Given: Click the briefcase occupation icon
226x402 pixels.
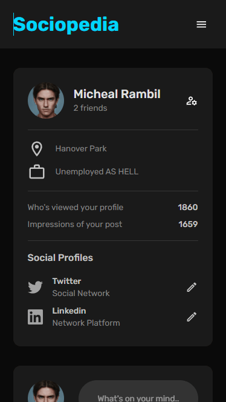Looking at the screenshot, I should [37, 171].
